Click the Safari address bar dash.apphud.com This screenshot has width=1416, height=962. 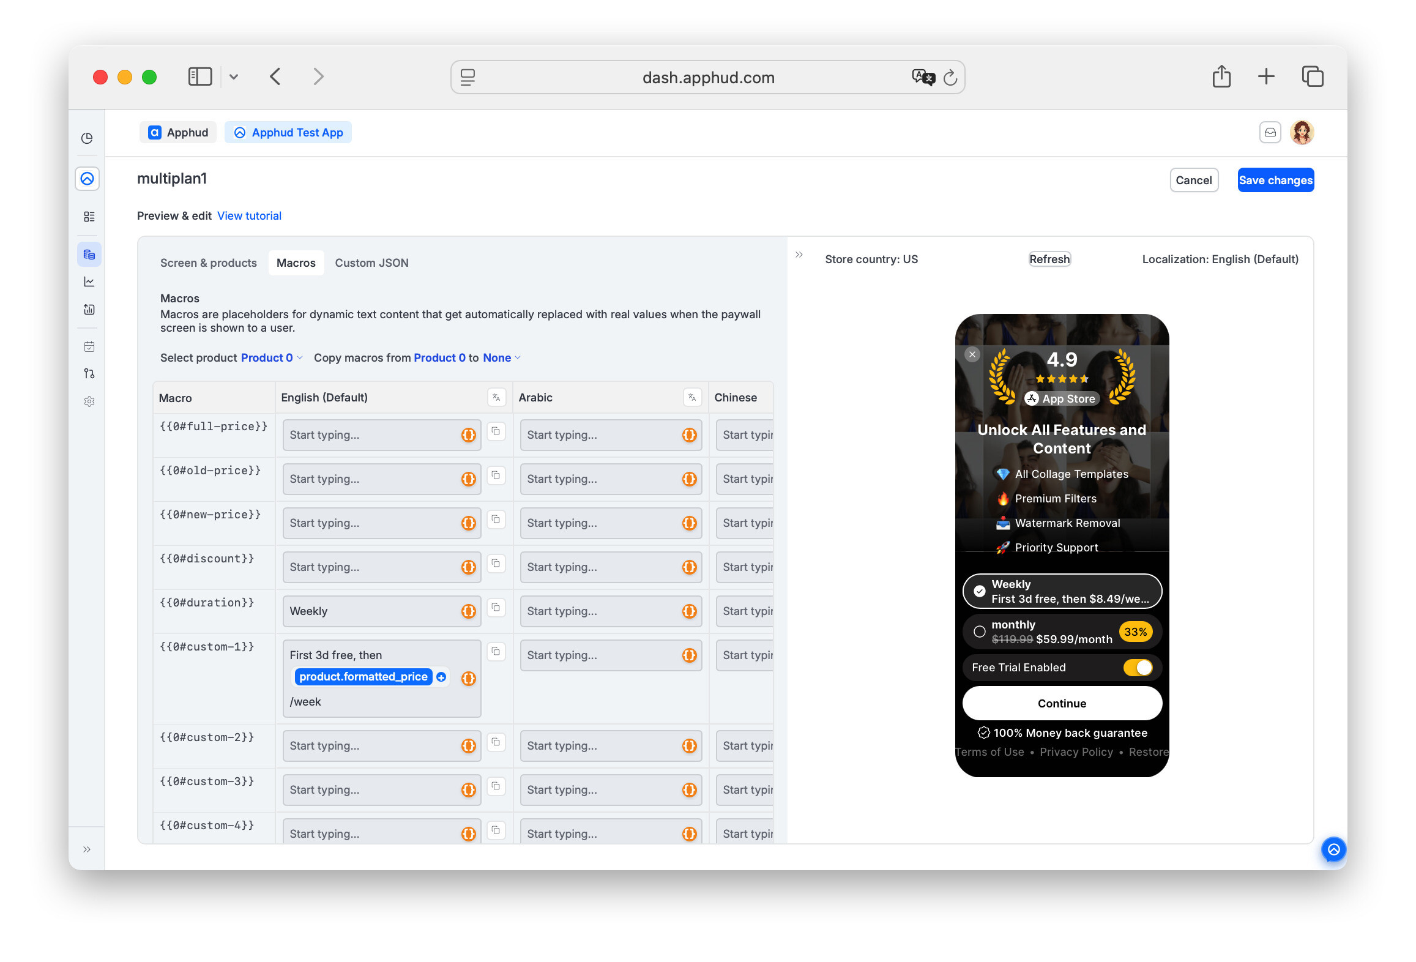[x=708, y=77]
